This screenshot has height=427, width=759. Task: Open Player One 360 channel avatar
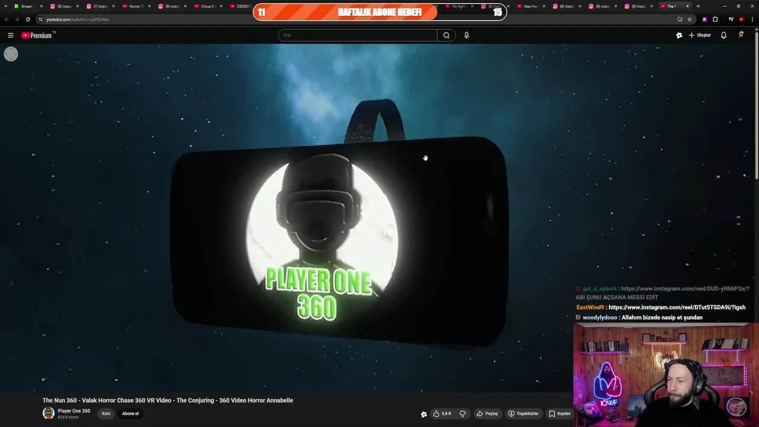[x=48, y=413]
